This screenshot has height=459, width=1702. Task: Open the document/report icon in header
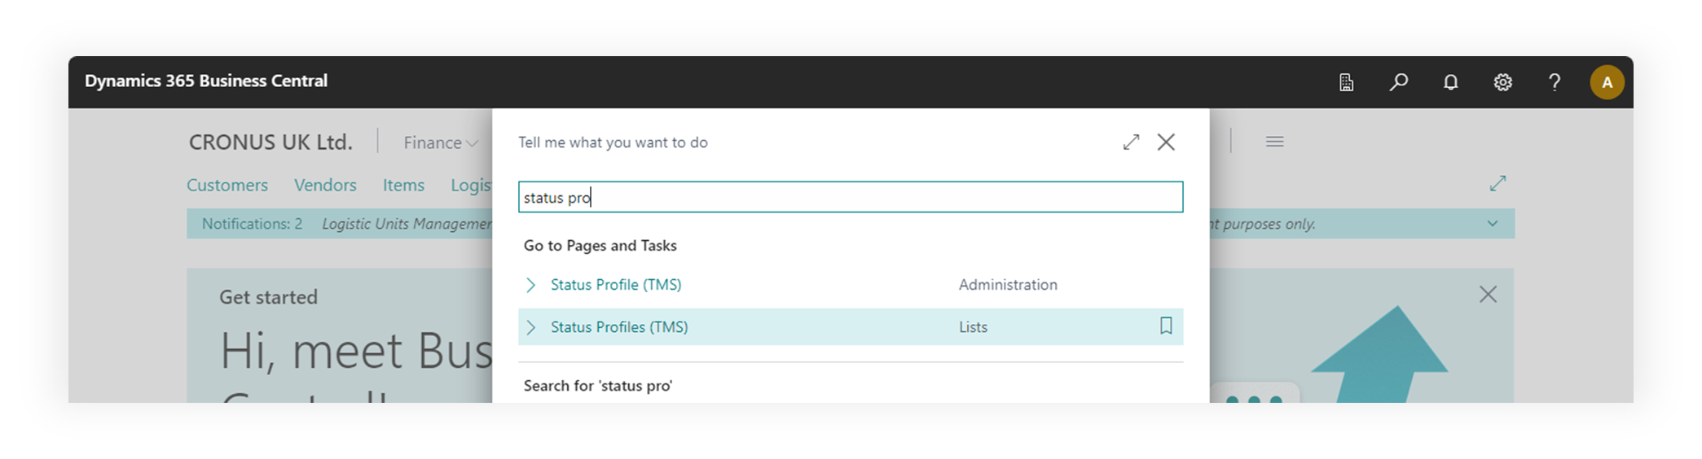point(1346,82)
